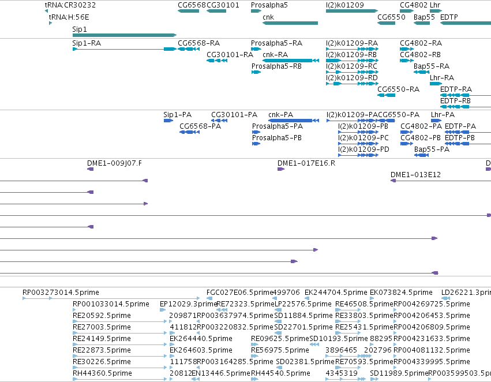Click the DME1-009J07.F clone label

point(114,163)
